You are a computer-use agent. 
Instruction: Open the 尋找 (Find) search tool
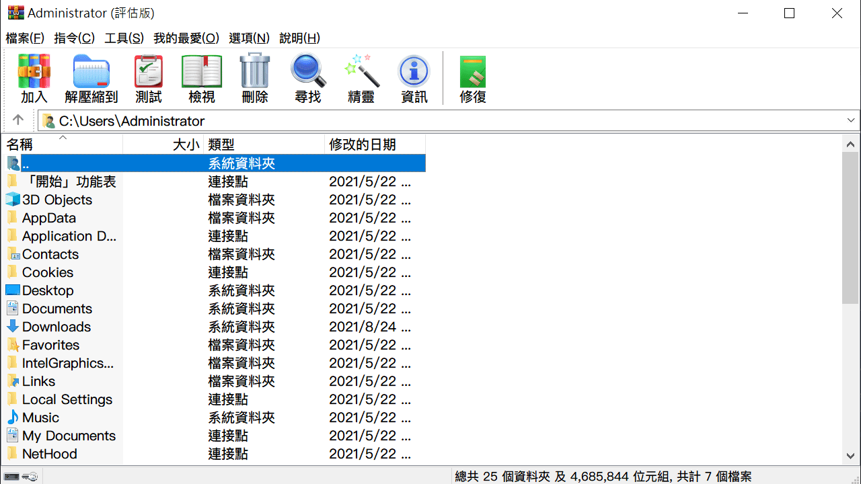tap(307, 77)
